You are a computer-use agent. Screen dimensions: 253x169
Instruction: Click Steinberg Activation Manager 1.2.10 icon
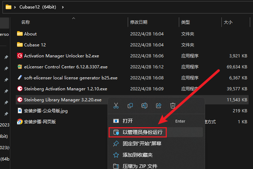[20, 89]
